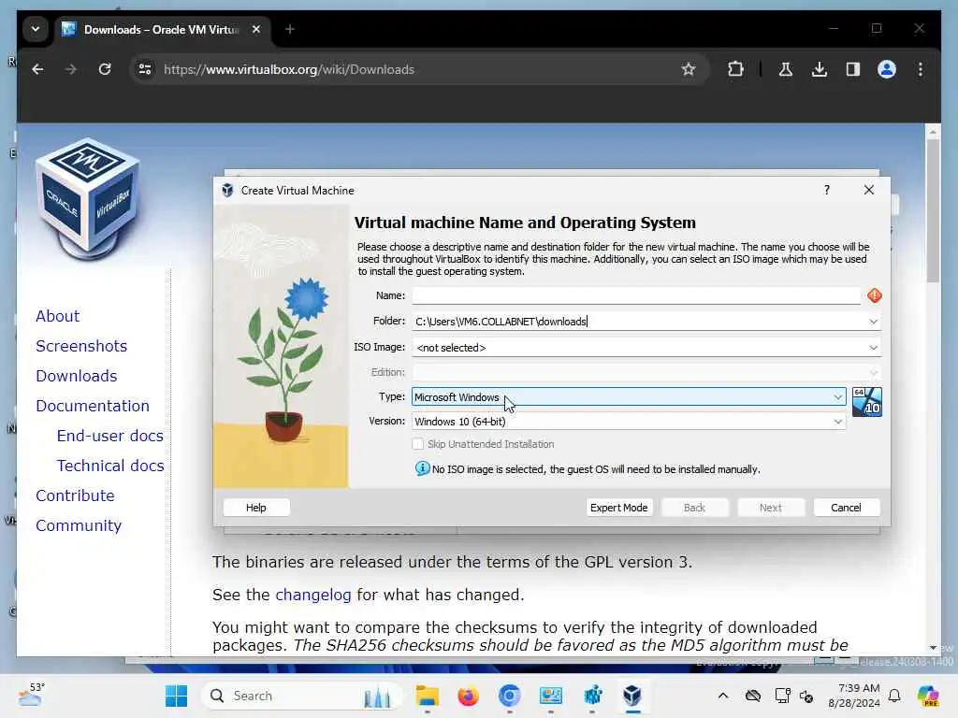Open notifications bell in system tray
Image resolution: width=958 pixels, height=718 pixels.
point(894,696)
